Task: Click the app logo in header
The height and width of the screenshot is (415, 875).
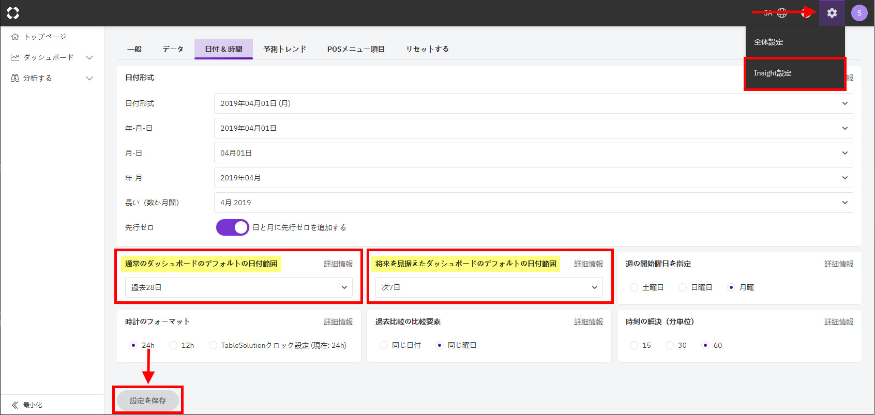Action: [x=13, y=13]
